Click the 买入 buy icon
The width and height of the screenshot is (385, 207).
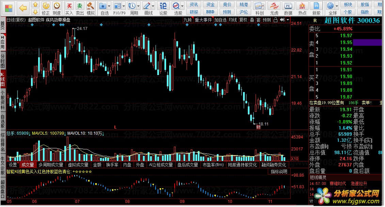point(69,5)
